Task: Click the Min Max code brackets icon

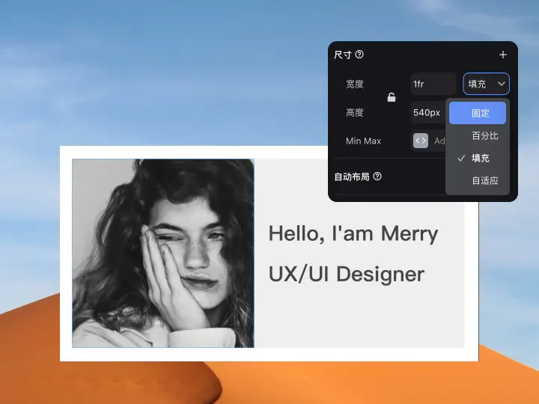Action: click(421, 141)
